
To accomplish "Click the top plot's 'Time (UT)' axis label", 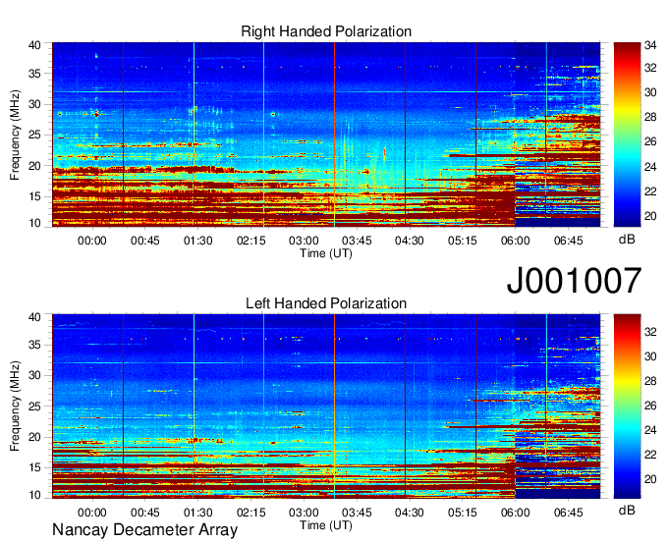I will [x=326, y=253].
